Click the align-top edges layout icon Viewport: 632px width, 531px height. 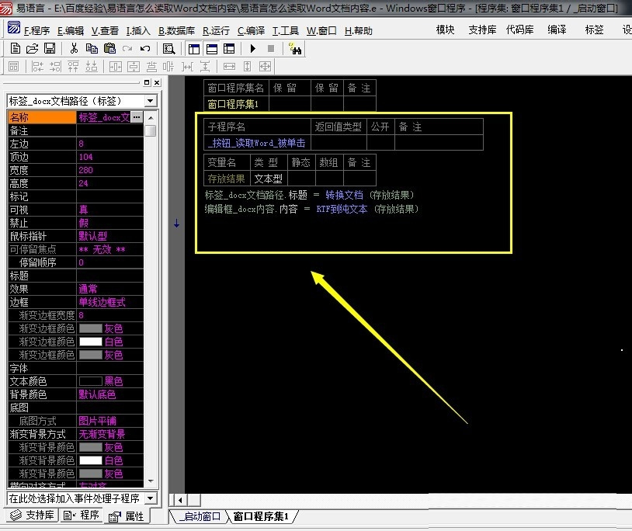[73, 67]
